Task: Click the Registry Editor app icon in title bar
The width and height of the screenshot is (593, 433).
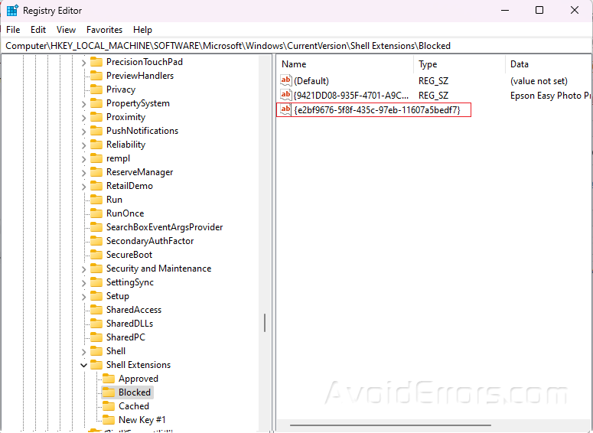Action: click(x=12, y=11)
